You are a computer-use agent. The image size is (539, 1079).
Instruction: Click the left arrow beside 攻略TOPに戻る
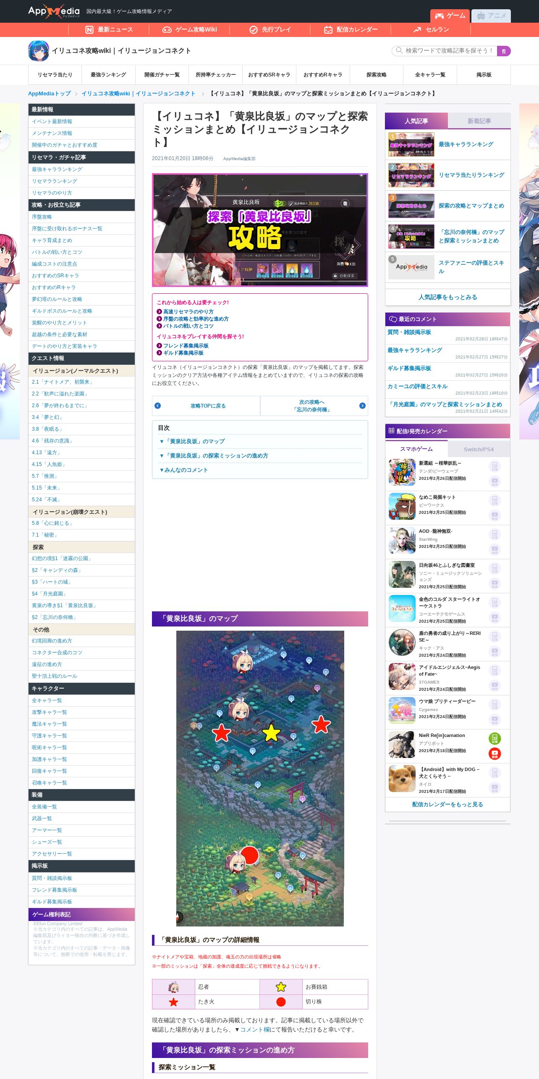157,405
